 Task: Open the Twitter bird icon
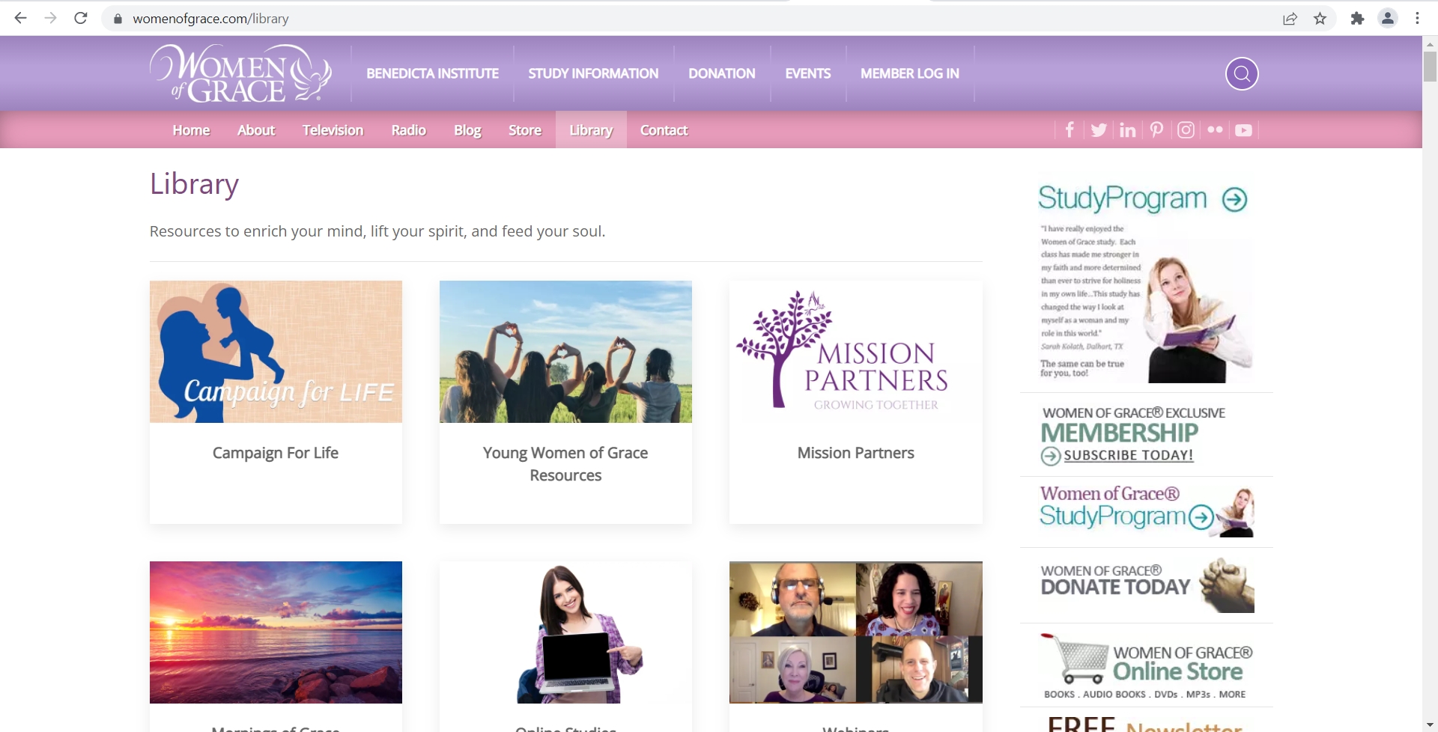1099,130
